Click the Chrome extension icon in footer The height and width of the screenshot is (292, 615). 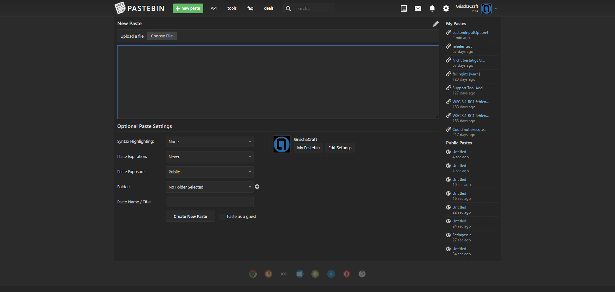253,274
